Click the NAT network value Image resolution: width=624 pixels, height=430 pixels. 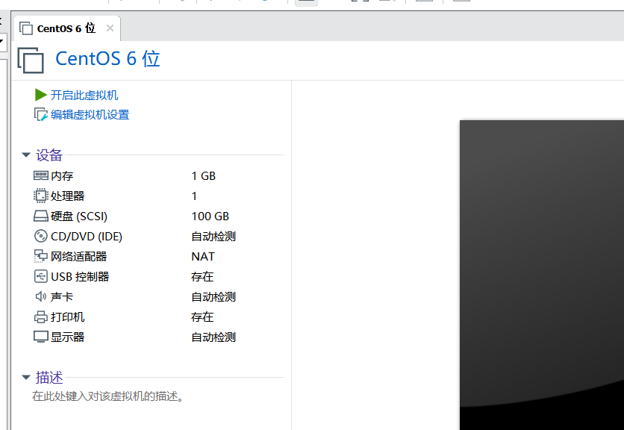tap(203, 256)
